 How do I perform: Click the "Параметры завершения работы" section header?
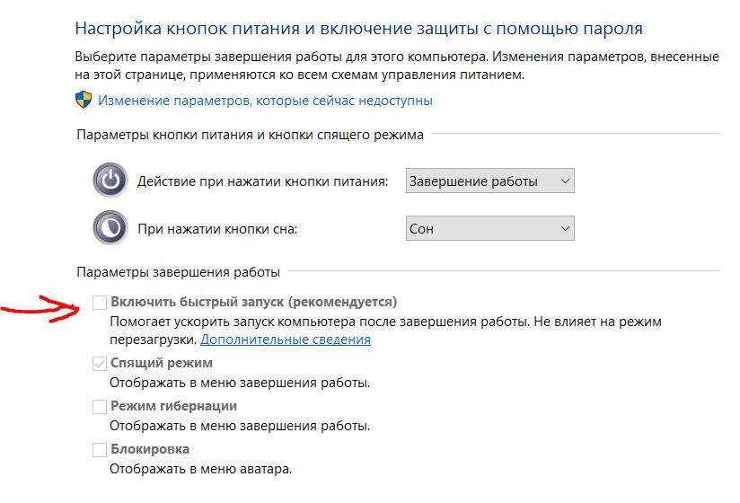click(178, 271)
